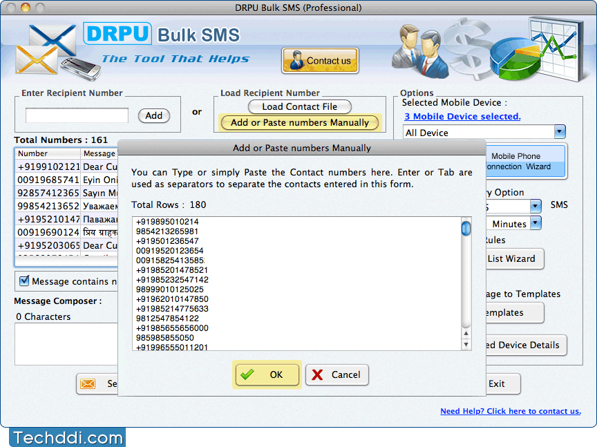Click number +91985655656000 in the dialog list
Screen dimensions: 597x447
click(172, 328)
